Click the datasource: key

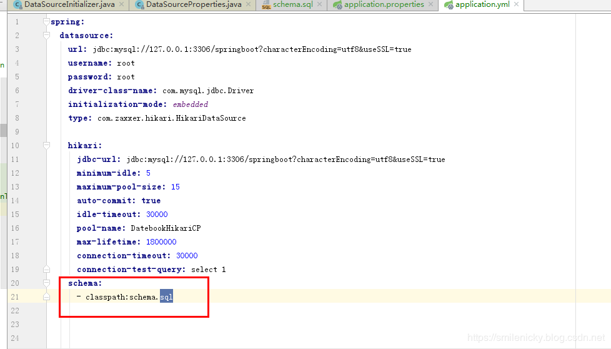[x=86, y=36]
